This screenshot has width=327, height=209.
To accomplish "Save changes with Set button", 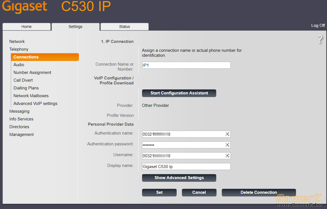I will [159, 192].
